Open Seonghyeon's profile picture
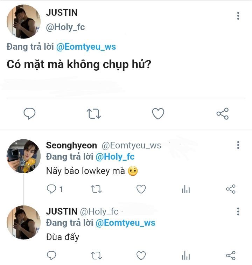 [24, 156]
